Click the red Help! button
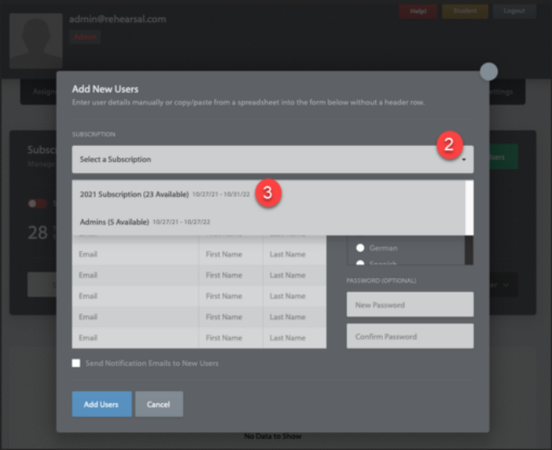 tap(418, 12)
